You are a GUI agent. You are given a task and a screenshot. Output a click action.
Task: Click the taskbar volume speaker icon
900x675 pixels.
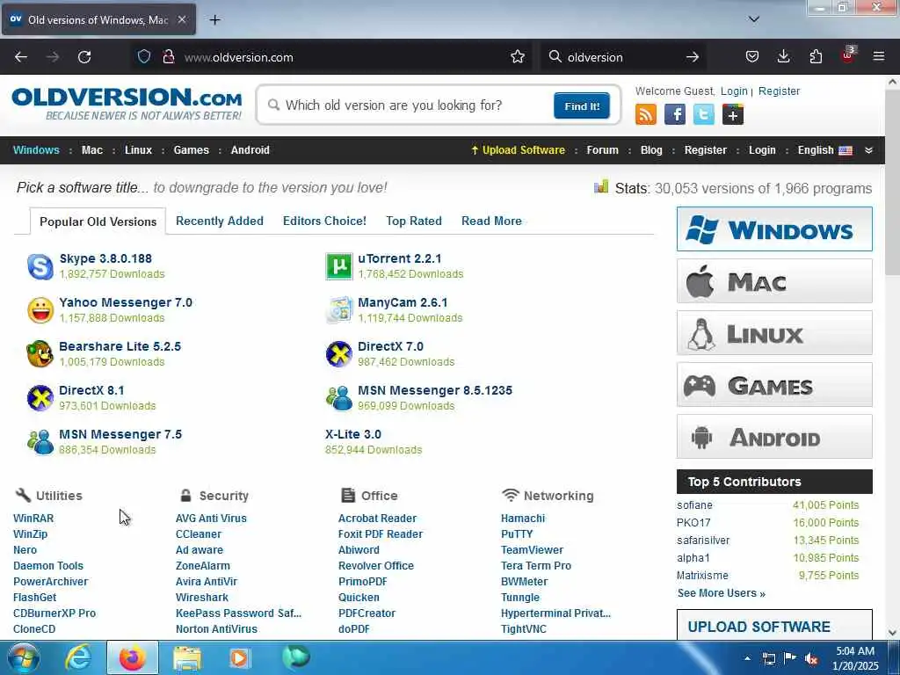[x=811, y=658]
